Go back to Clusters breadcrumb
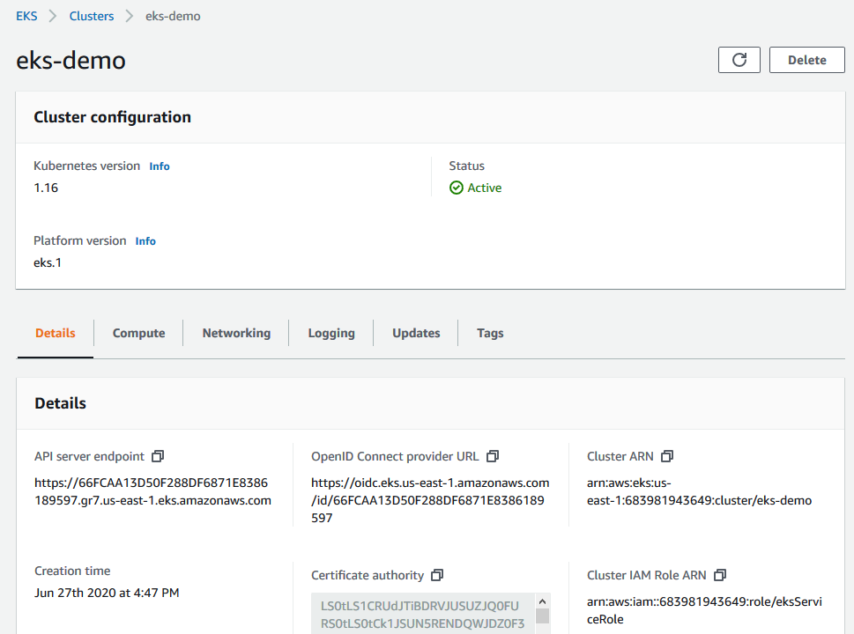Viewport: 854px width, 634px height. pyautogui.click(x=92, y=16)
